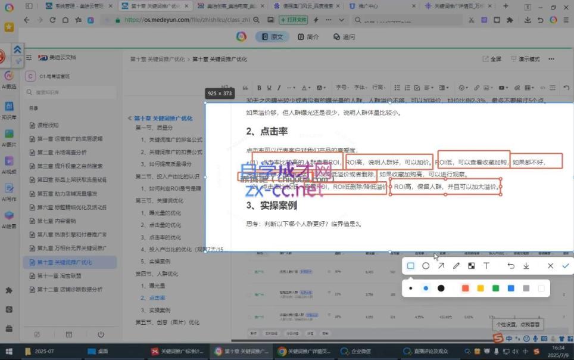Choose the arrow annotation tool

[x=441, y=266]
